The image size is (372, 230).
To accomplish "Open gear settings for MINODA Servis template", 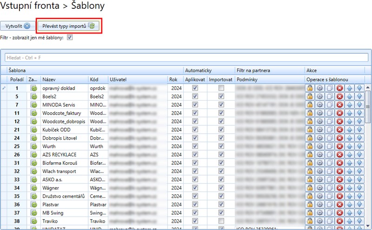I will click(319, 105).
